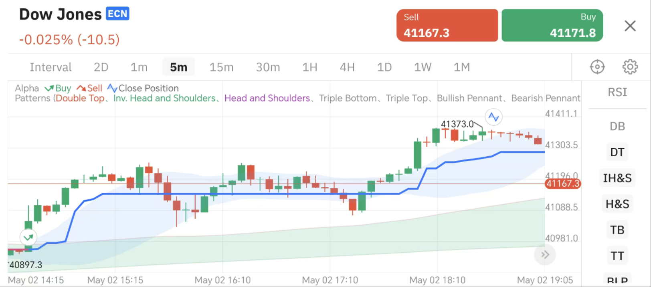Click the Head and Shoulders purple legend
651x287 pixels.
pyautogui.click(x=267, y=98)
